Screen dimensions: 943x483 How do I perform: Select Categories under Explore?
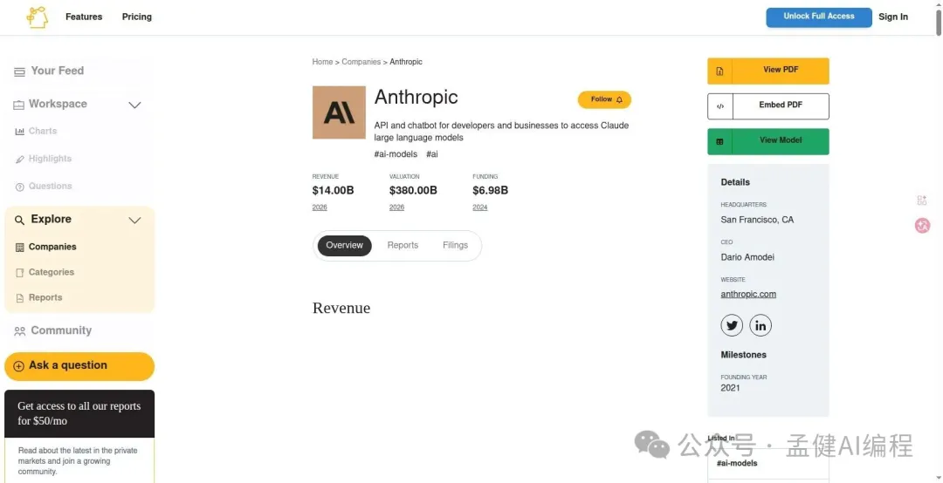pyautogui.click(x=52, y=272)
